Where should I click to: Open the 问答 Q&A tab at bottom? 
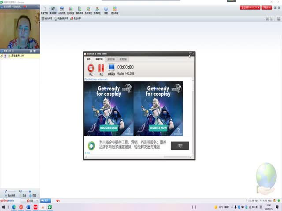[x=30, y=200]
